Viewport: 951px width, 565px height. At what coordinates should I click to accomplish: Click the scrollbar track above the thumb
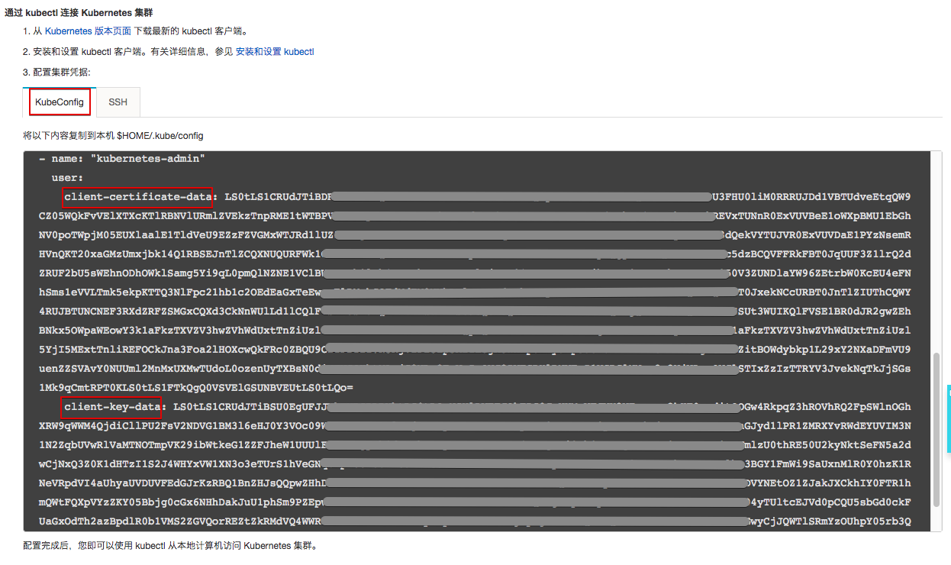(x=936, y=252)
